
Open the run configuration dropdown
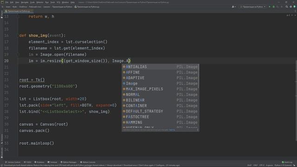[252, 6]
